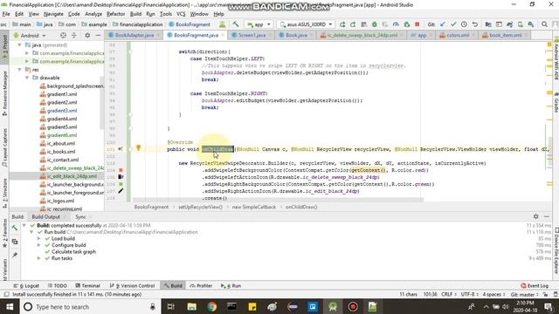
Task: Open the File menu
Action: coord(6,14)
